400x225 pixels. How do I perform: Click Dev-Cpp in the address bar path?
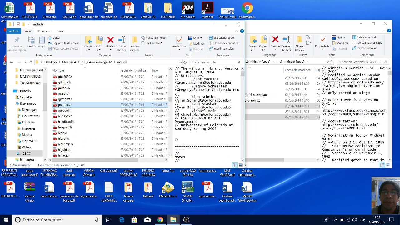50,62
